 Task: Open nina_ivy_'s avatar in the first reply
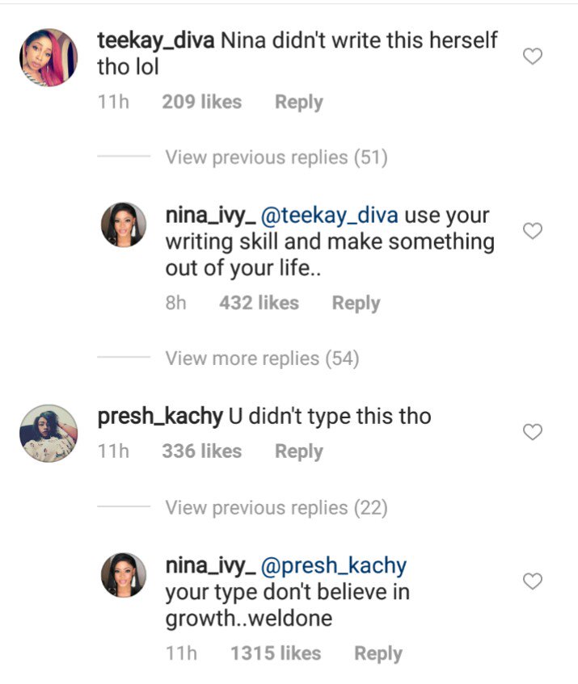(124, 225)
